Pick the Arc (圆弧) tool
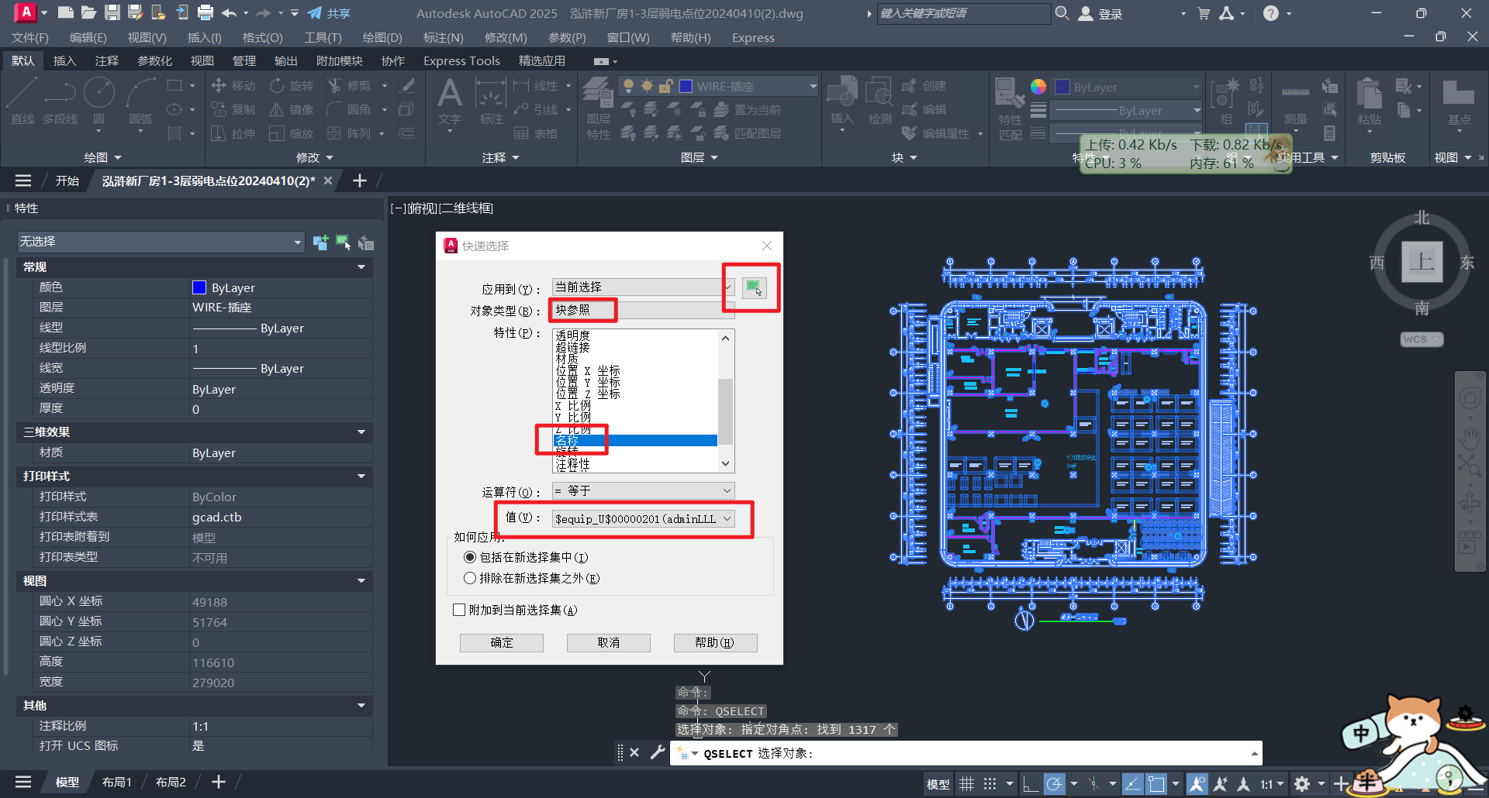The height and width of the screenshot is (798, 1489). [140, 101]
